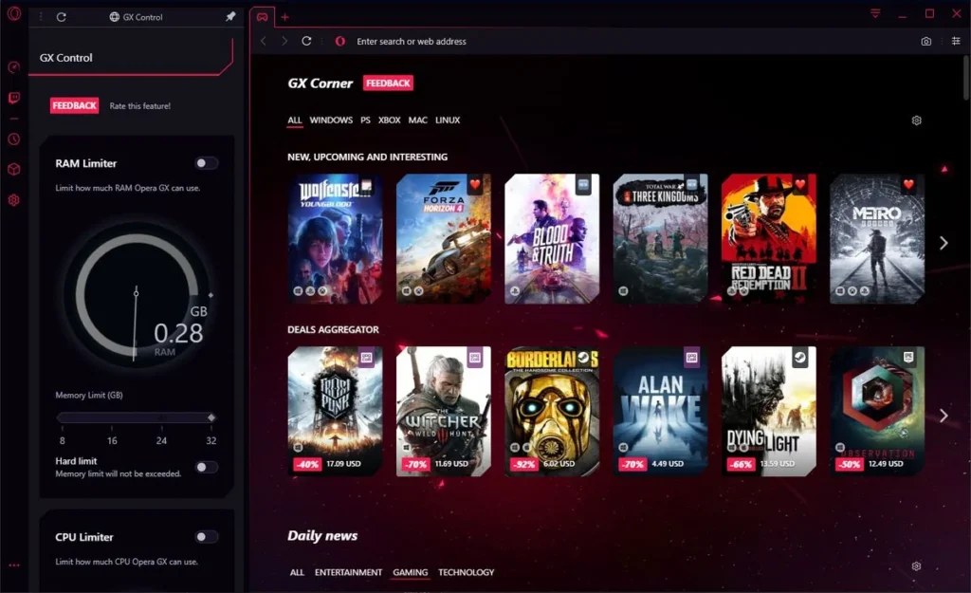Image resolution: width=971 pixels, height=593 pixels.
Task: Set memory limit slider at 16 mark
Action: (112, 417)
